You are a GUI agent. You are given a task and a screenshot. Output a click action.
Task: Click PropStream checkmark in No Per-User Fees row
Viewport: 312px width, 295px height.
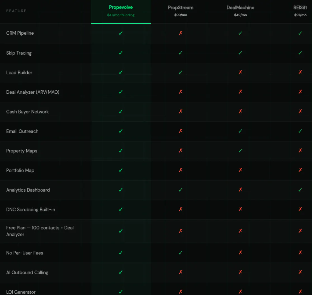pos(180,253)
